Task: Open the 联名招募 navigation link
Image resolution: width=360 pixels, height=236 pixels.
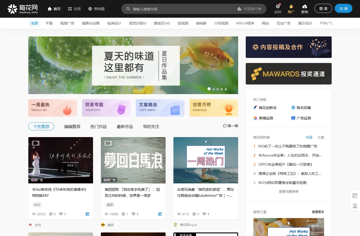Action: (301, 108)
